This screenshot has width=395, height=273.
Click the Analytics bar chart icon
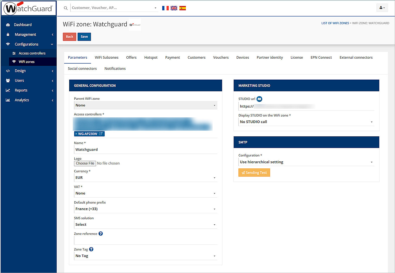point(8,100)
